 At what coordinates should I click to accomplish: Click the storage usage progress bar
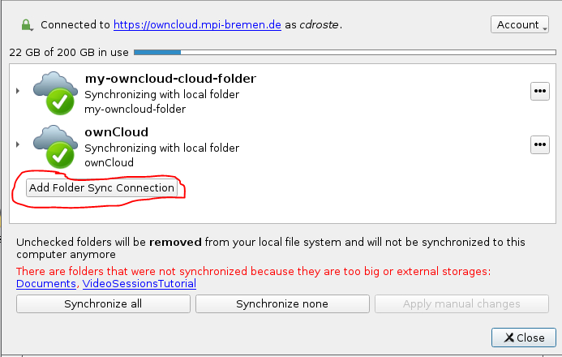coord(345,52)
